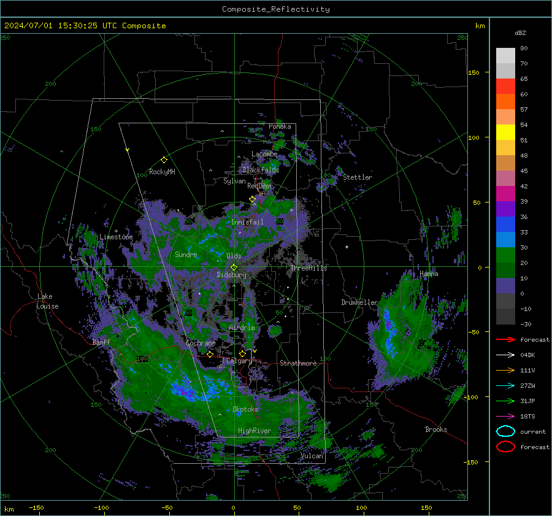Click the -150 value on bottom axis
This screenshot has width=552, height=516.
36,507
